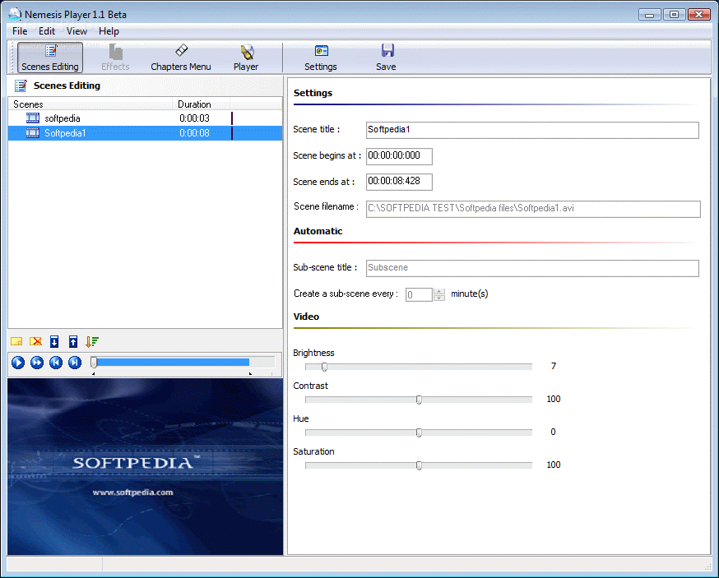Screen dimensions: 719x578
Task: Play the selected scene
Action: tap(18, 363)
